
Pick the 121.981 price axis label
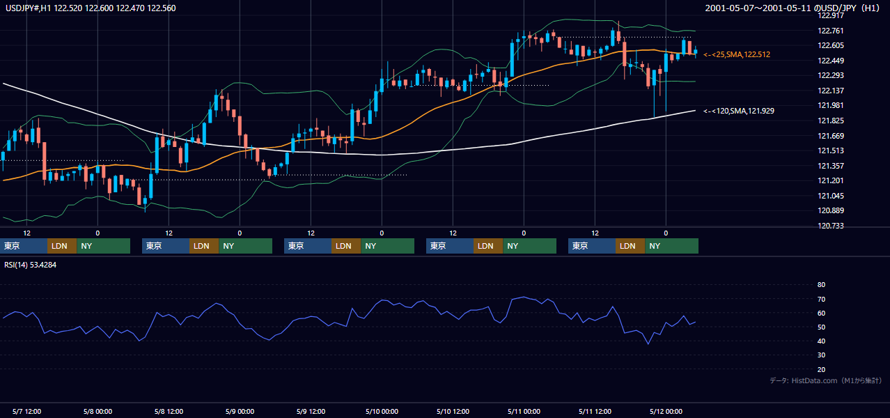pos(832,105)
